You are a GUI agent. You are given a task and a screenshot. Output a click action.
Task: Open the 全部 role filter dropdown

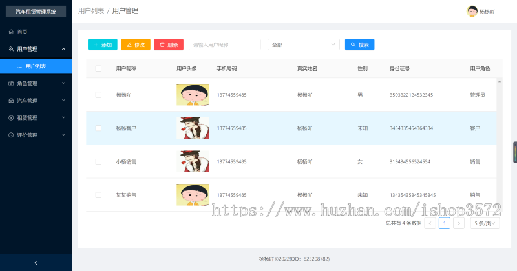click(x=303, y=45)
